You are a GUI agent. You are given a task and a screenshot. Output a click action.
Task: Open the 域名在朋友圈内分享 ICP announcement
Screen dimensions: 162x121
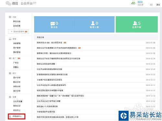pyautogui.click(x=50, y=90)
